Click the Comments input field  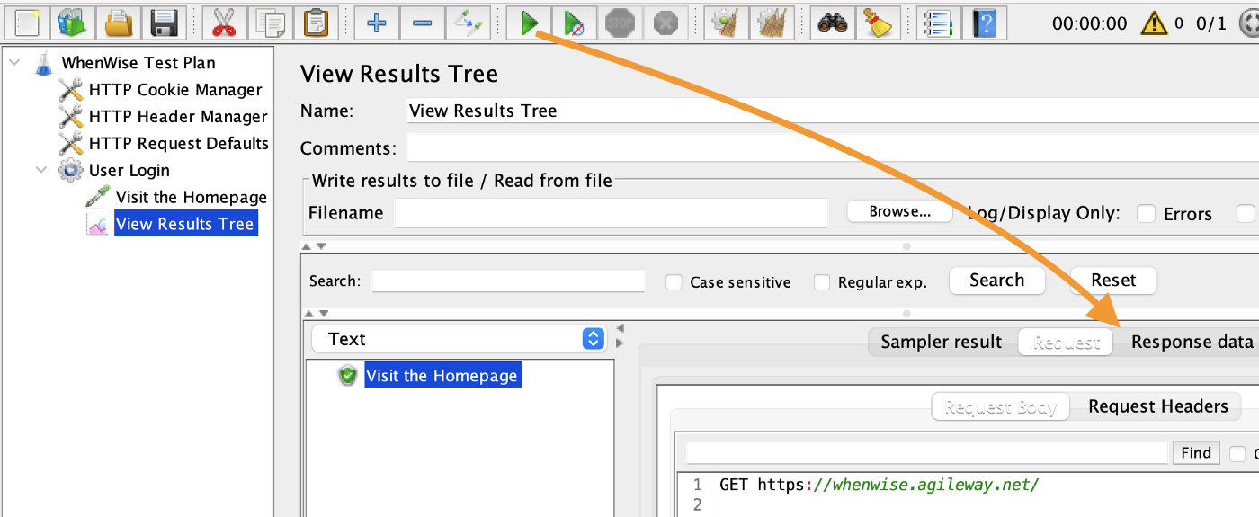pos(833,147)
